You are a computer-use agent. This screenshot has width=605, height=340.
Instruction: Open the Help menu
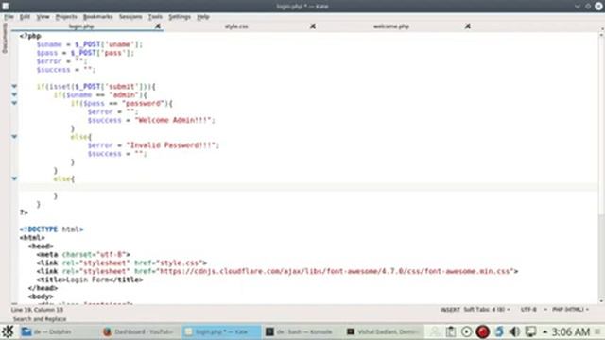[203, 17]
